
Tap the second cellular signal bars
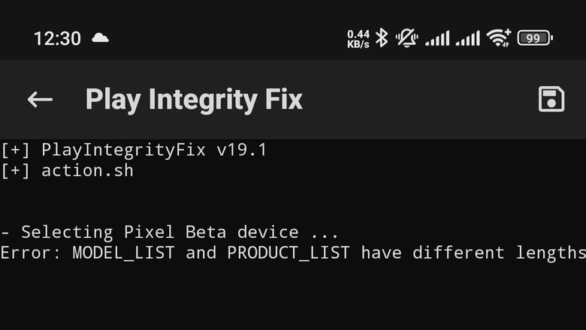[467, 39]
